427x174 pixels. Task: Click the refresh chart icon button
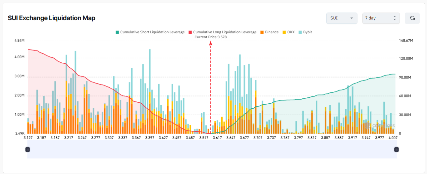pos(412,18)
